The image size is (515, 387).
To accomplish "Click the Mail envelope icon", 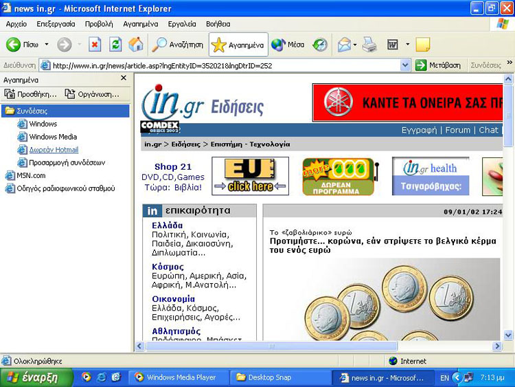I will point(344,45).
